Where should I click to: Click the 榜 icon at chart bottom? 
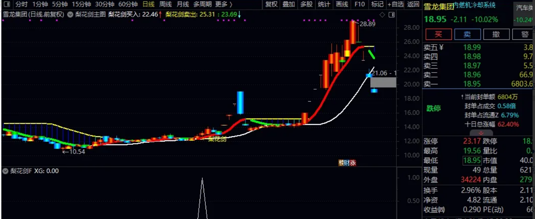(x=341, y=163)
